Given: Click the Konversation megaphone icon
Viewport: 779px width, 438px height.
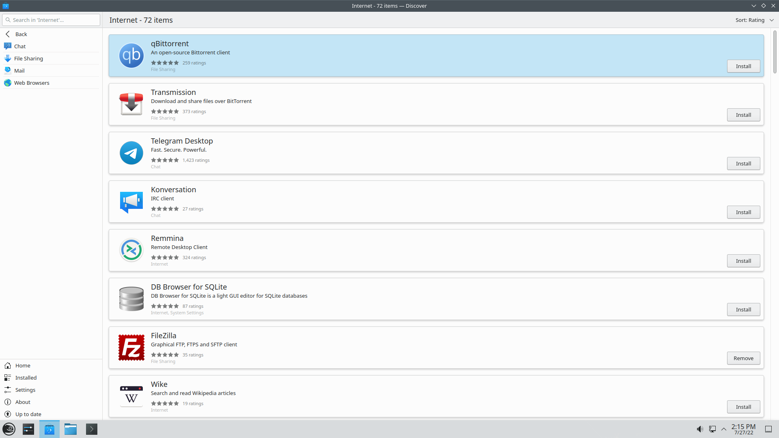Looking at the screenshot, I should (x=131, y=202).
